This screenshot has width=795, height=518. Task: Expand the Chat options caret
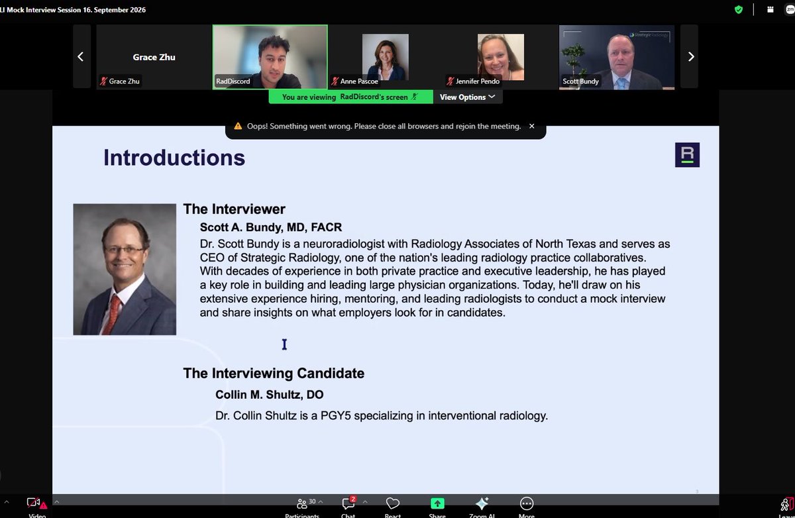366,501
